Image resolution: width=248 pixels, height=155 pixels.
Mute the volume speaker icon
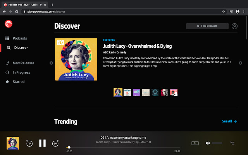click(208, 143)
